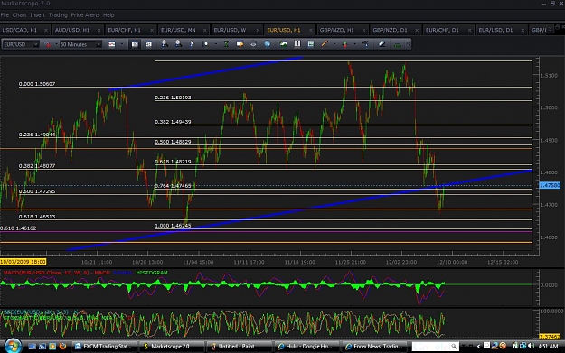Image resolution: width=565 pixels, height=353 pixels.
Task: Open the Chart menu
Action: (20, 15)
